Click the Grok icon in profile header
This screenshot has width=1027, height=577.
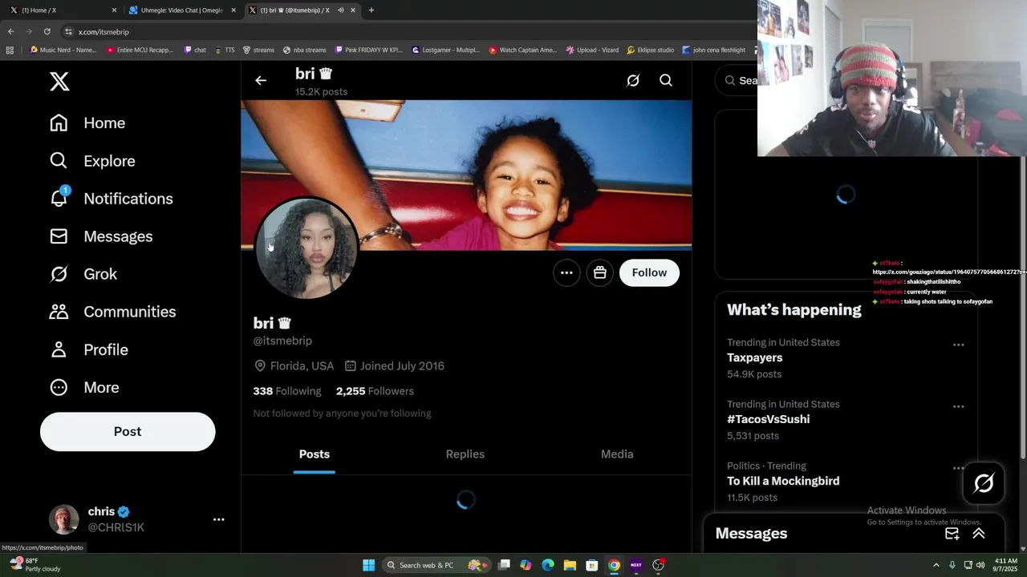point(633,80)
